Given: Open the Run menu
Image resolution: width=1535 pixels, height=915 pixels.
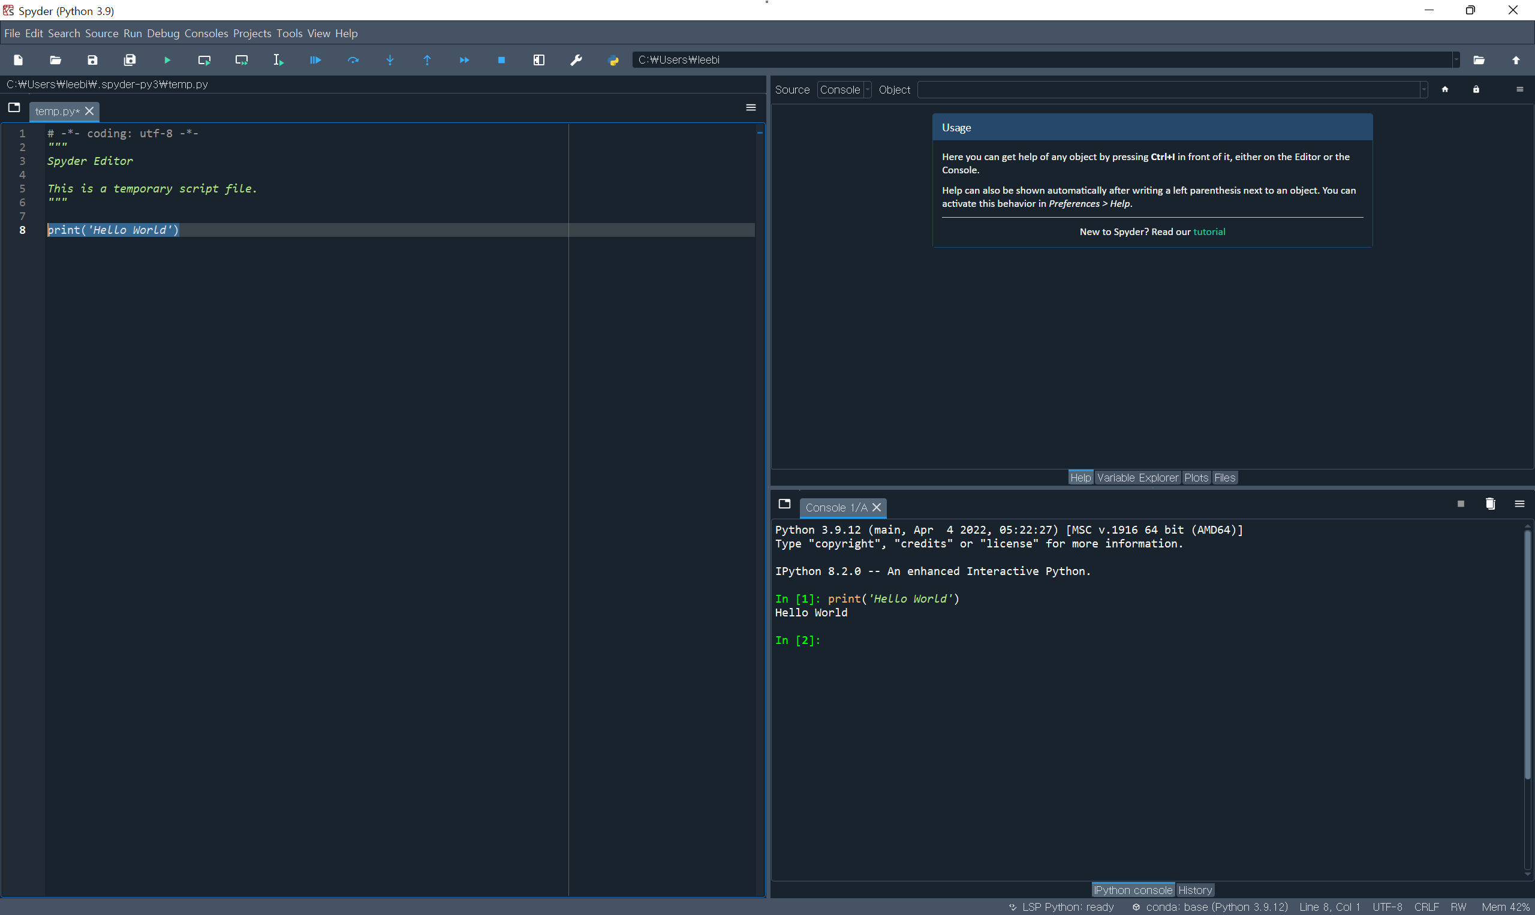Looking at the screenshot, I should (133, 34).
